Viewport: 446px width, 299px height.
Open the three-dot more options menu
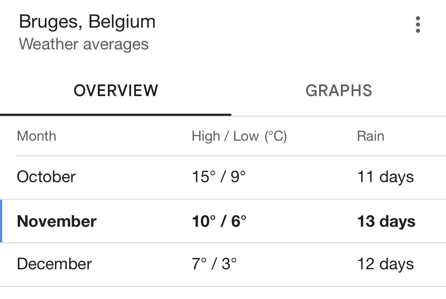(x=418, y=25)
